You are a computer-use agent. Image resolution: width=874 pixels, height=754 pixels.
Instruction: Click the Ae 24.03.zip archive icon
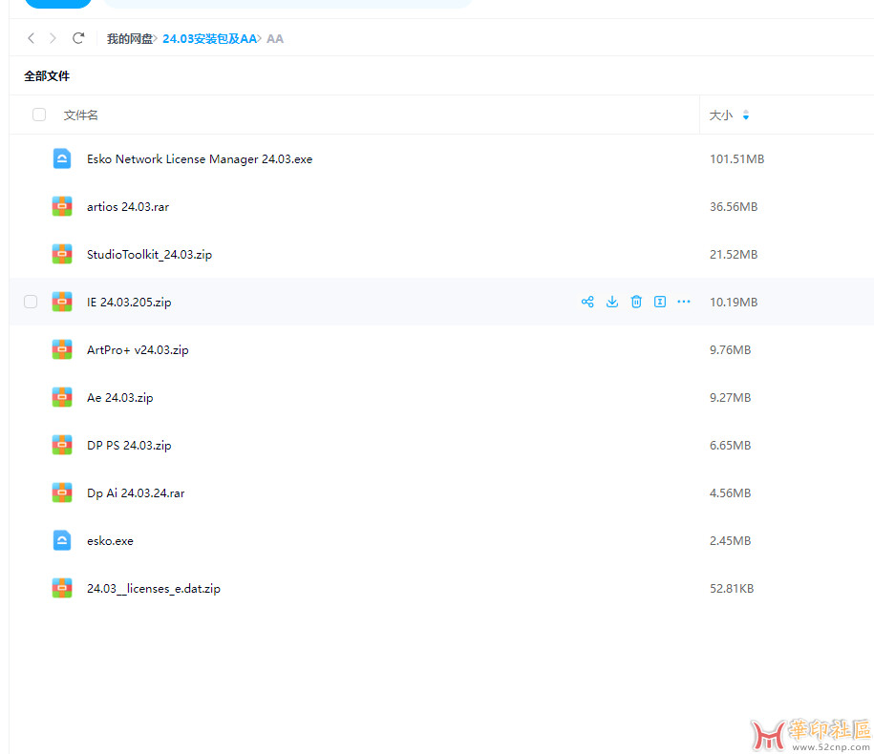(62, 398)
